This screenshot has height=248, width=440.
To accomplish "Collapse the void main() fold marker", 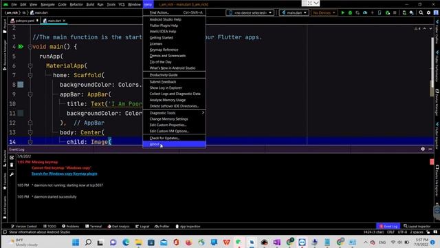I will (30, 47).
